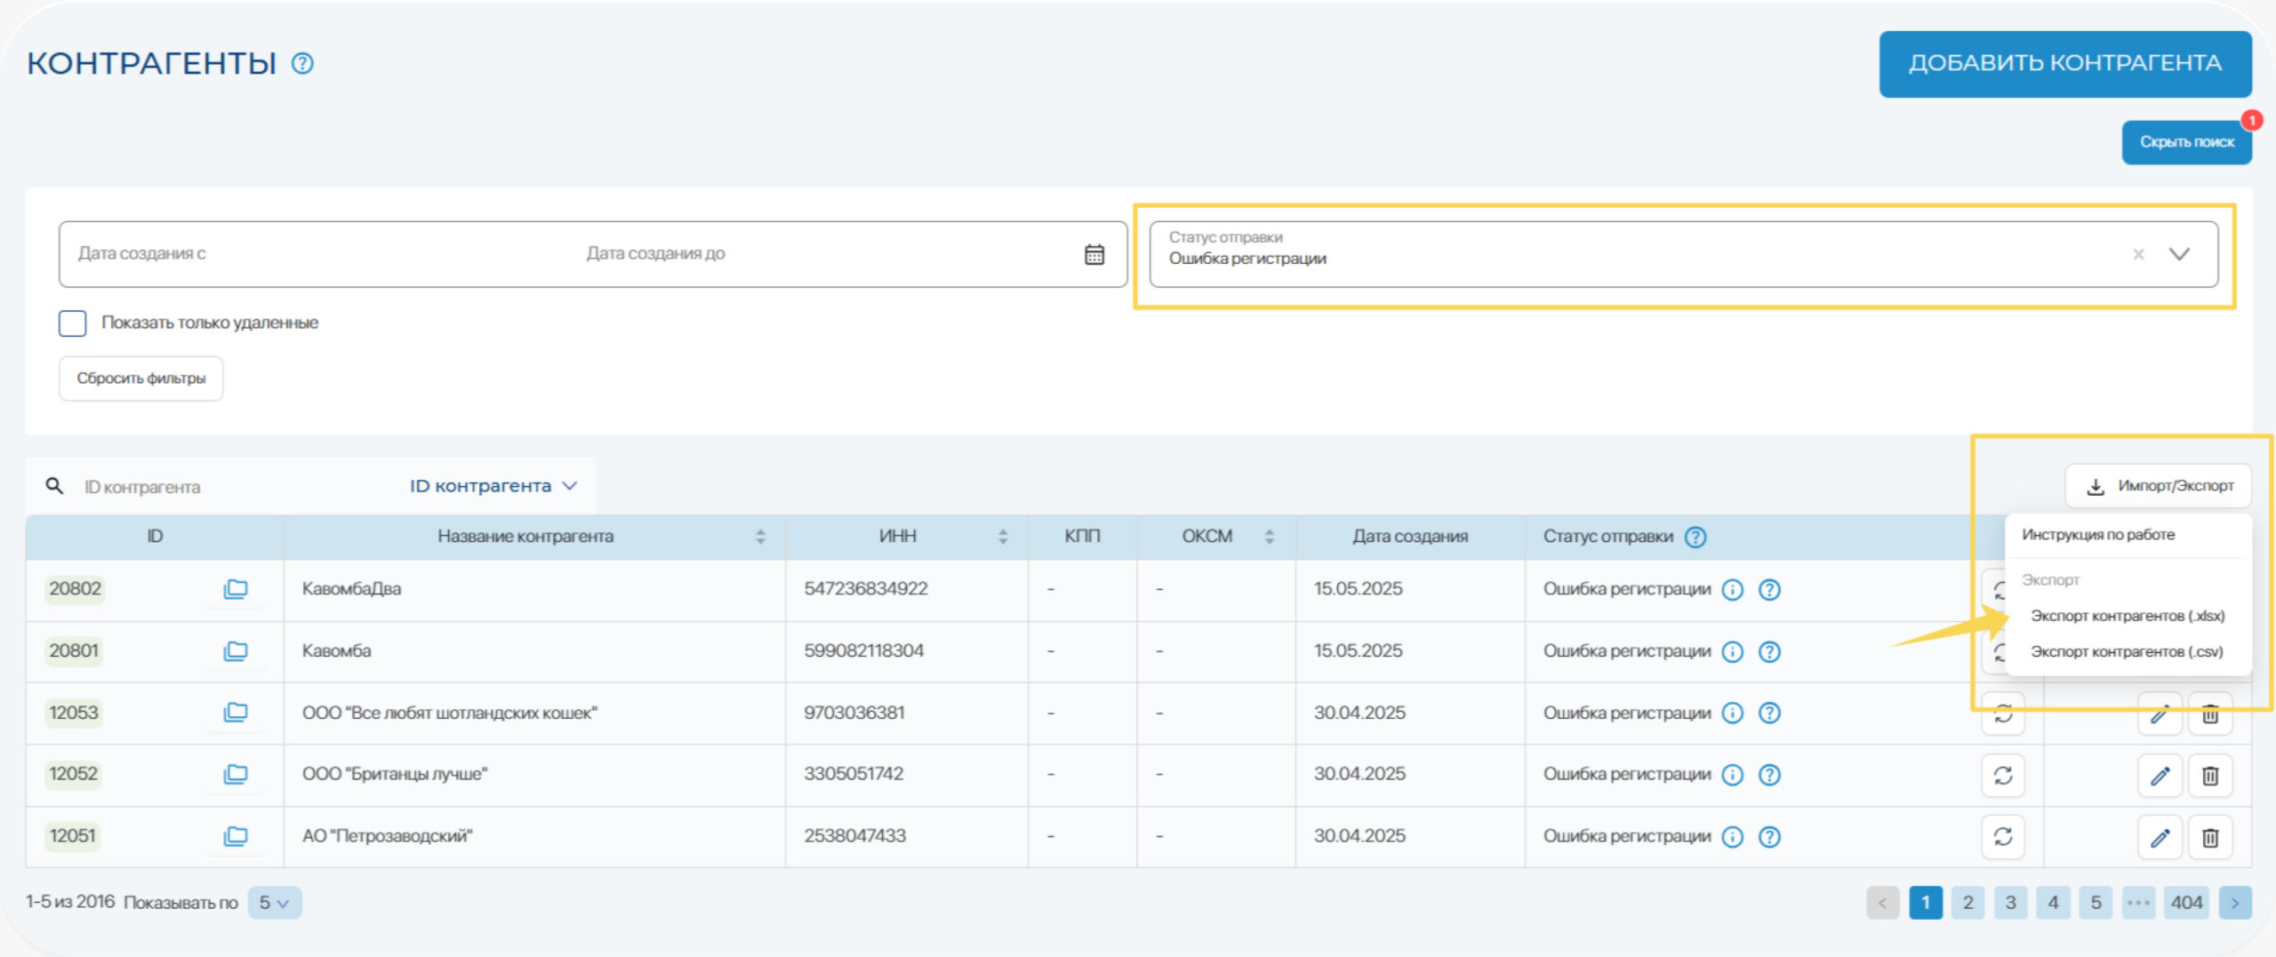Sort by Название контрагента column
The height and width of the screenshot is (957, 2276).
[x=760, y=537]
